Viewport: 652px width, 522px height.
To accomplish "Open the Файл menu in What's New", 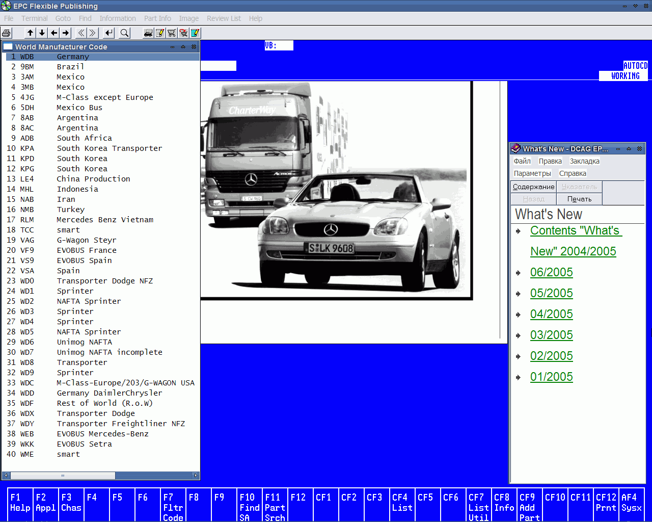I will coord(522,161).
